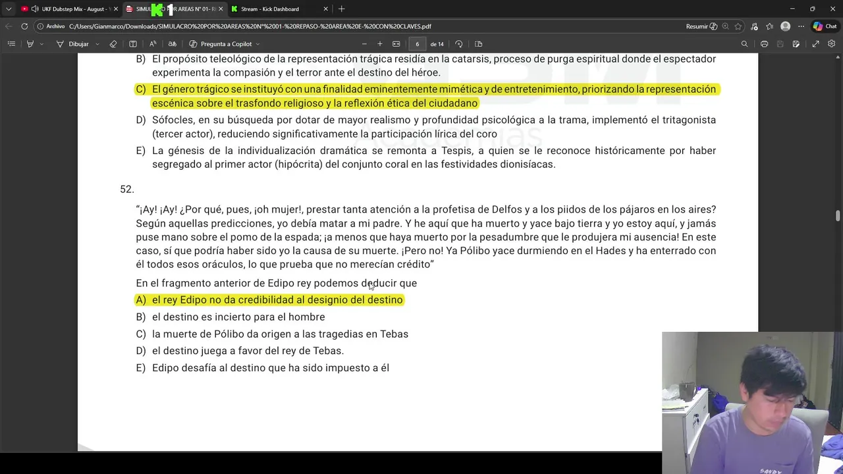This screenshot has width=843, height=474.
Task: Add page to favorites with star icon
Action: (738, 26)
